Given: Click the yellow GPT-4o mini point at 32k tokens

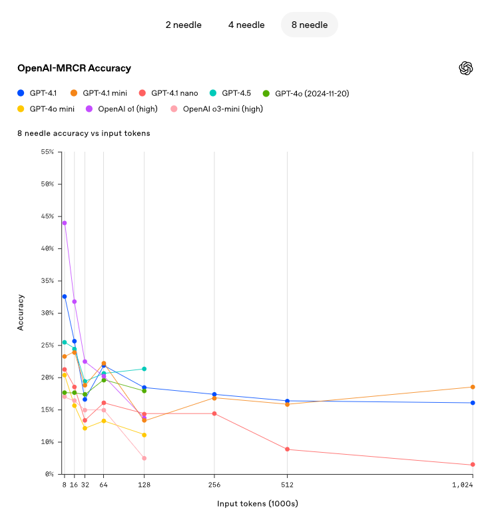Looking at the screenshot, I should tap(85, 428).
